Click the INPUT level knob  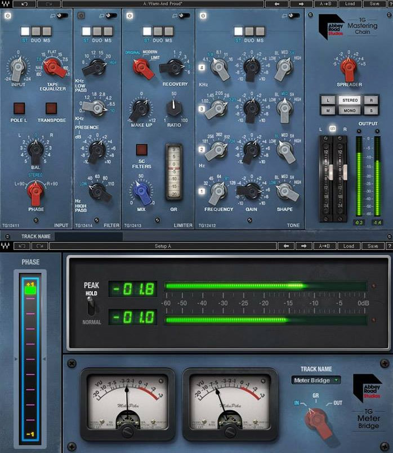(x=18, y=68)
